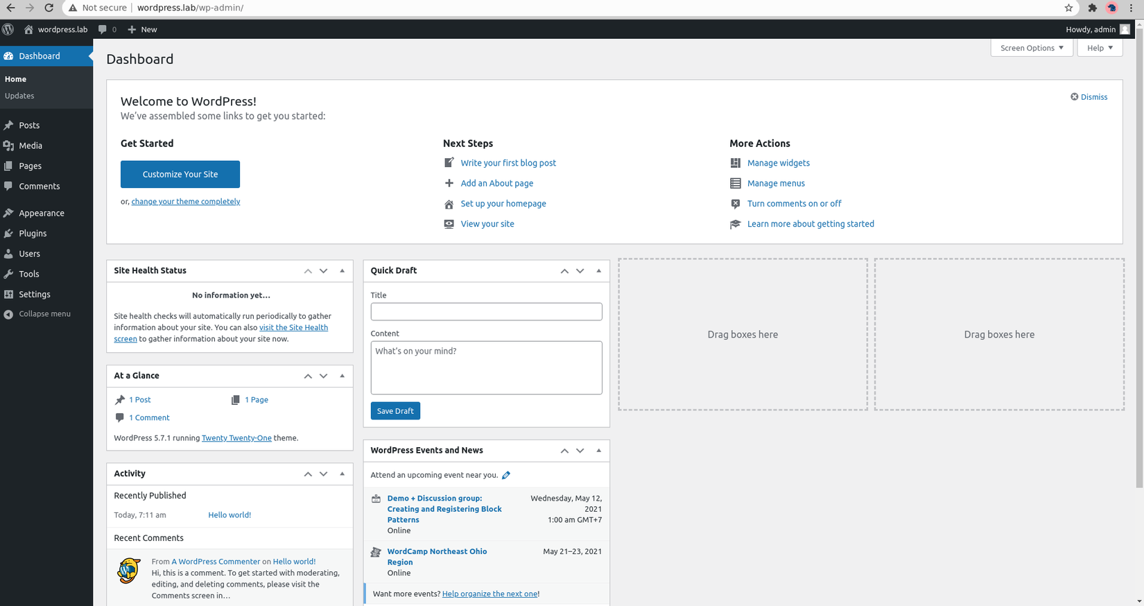Click the What's on your mind content box
The height and width of the screenshot is (606, 1144).
pos(486,367)
